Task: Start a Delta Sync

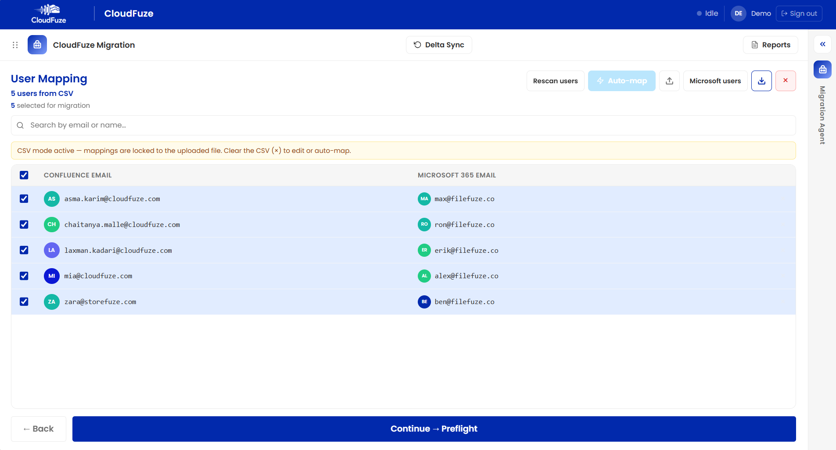Action: (439, 45)
